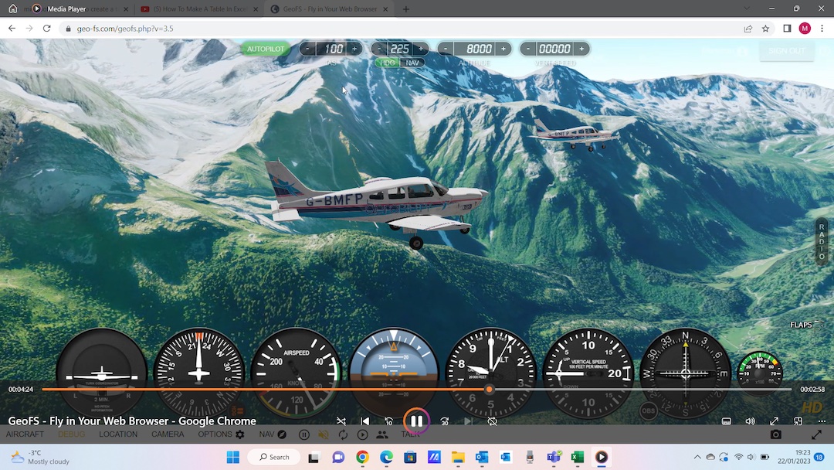Switch Media Player to mini player

point(798,421)
